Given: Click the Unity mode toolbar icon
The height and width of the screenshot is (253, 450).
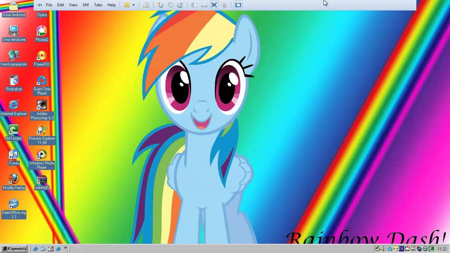Looking at the screenshot, I should click(x=224, y=5).
